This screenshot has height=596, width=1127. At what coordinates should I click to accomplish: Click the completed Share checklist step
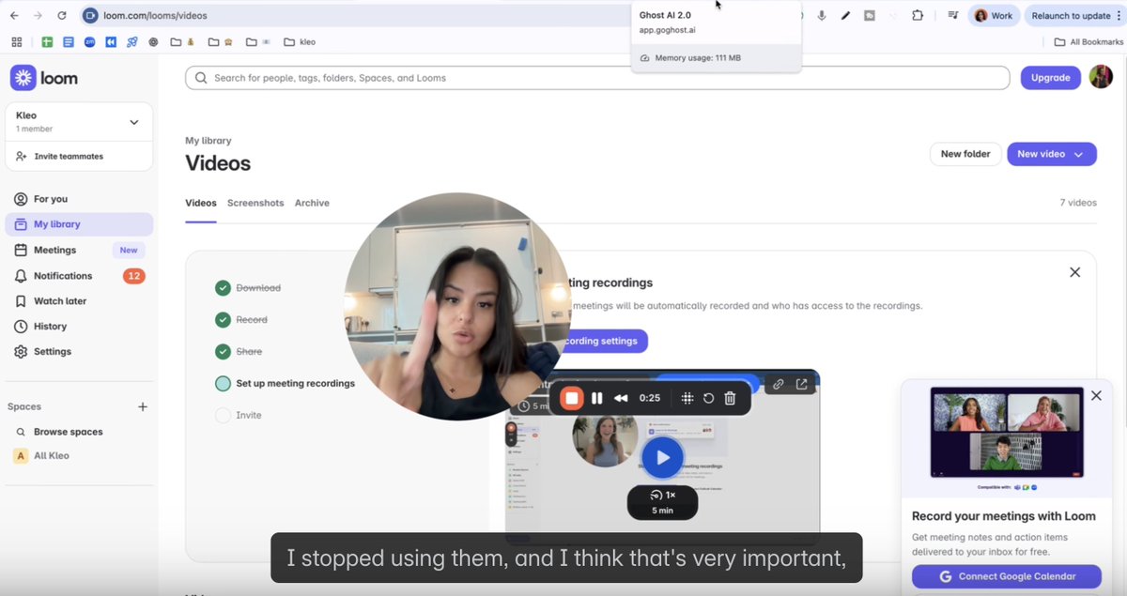tap(239, 352)
